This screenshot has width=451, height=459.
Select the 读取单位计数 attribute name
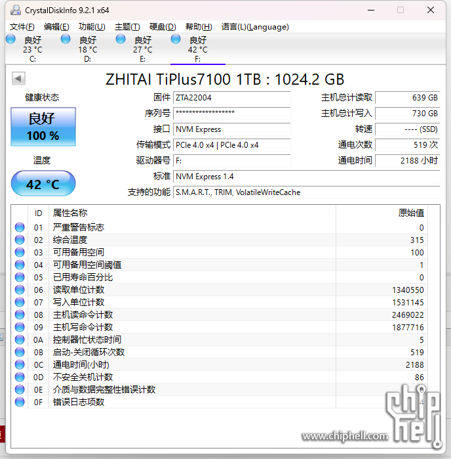point(79,290)
